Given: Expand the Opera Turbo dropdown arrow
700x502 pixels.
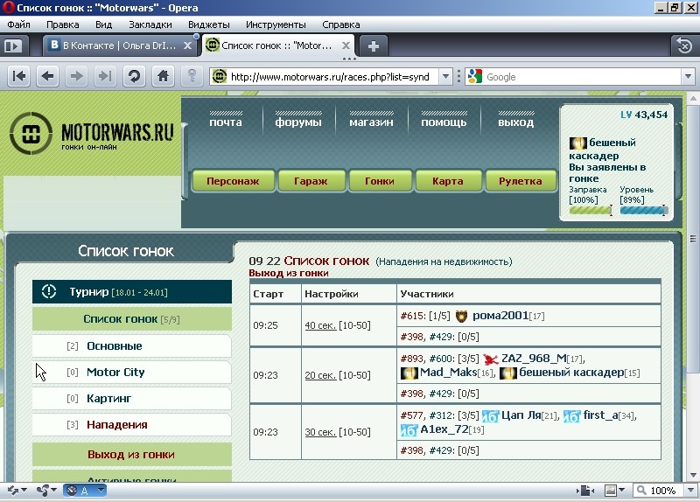Looking at the screenshot, I should click(101, 491).
